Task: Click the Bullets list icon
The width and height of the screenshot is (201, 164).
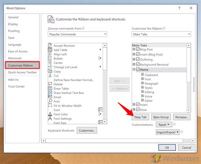Action: point(50,58)
